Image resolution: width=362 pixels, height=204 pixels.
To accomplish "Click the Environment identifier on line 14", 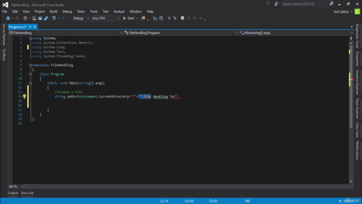I will [87, 96].
